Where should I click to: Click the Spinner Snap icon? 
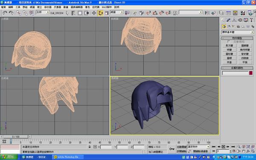pyautogui.click(x=168, y=13)
